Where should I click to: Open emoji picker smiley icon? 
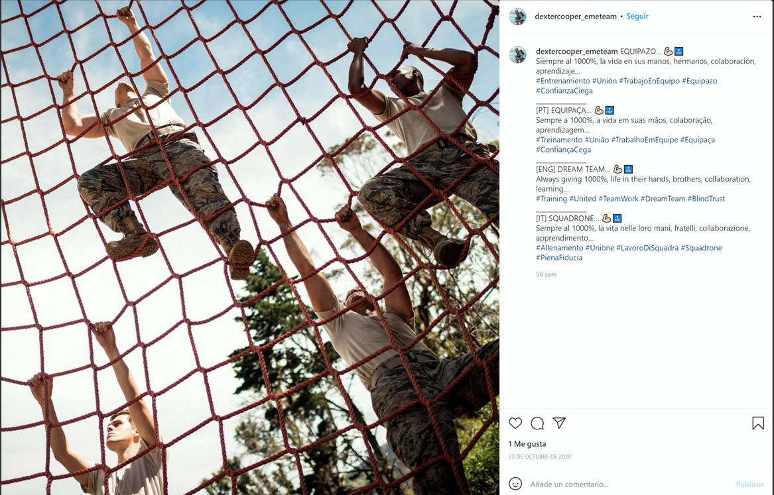[x=515, y=484]
